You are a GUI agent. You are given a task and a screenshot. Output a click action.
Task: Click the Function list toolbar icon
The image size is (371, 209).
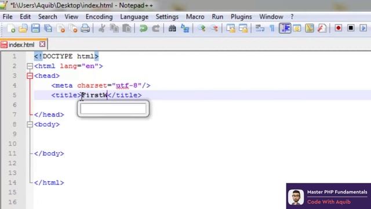pyautogui.click(x=322, y=28)
